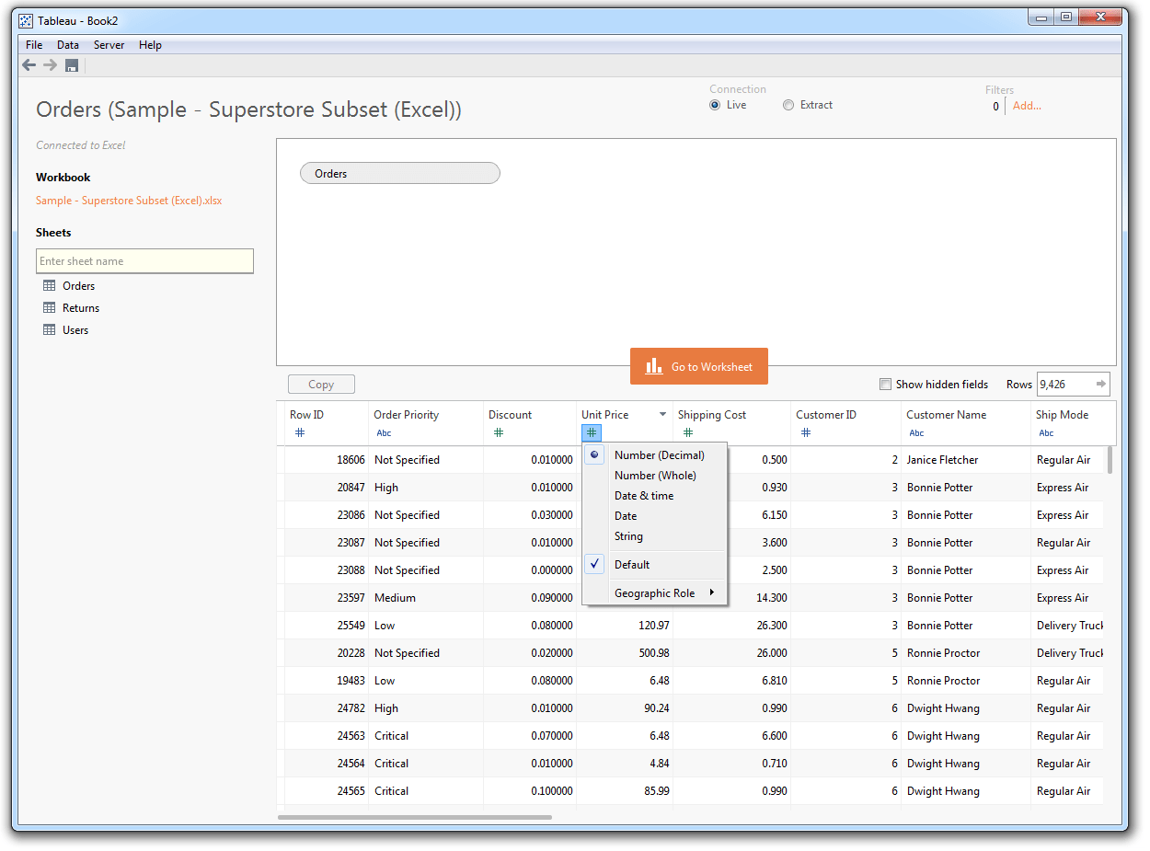
Task: Click Unit Price highlighted data type icon
Action: pos(592,432)
